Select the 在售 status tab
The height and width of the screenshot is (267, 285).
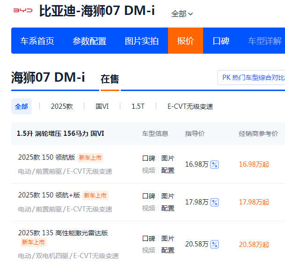[x=110, y=79]
